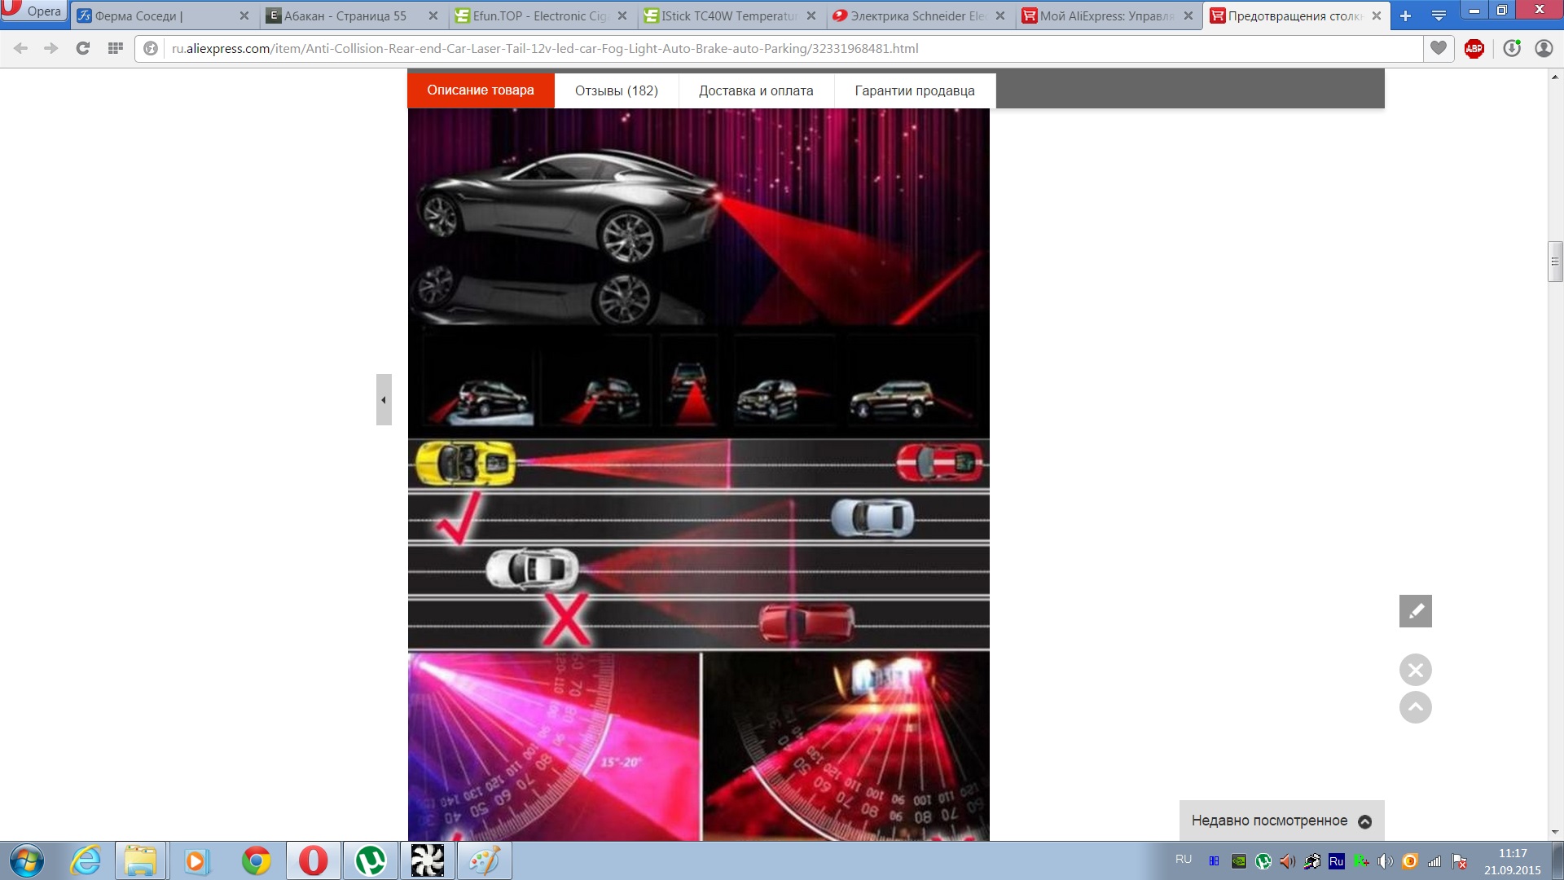1564x880 pixels.
Task: Open the Гарантии продавца tab
Action: [x=915, y=90]
